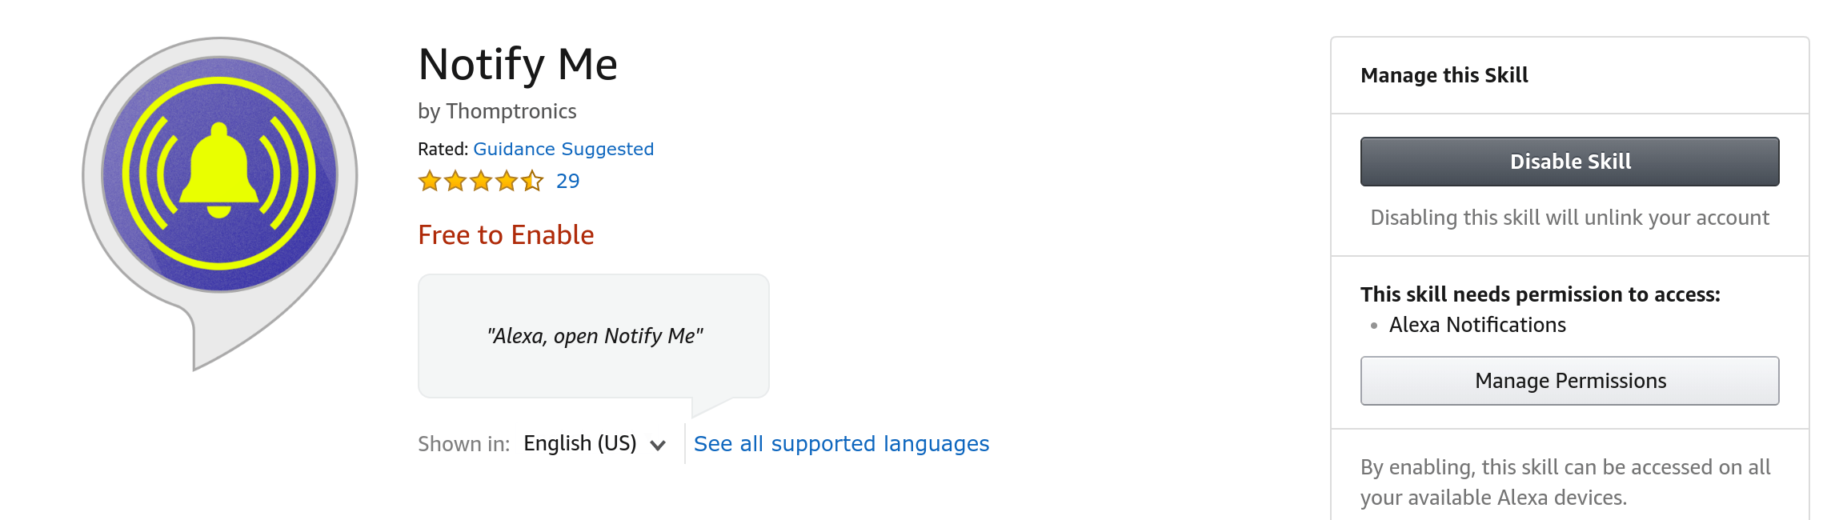Open the English (US) language selector

tap(580, 444)
